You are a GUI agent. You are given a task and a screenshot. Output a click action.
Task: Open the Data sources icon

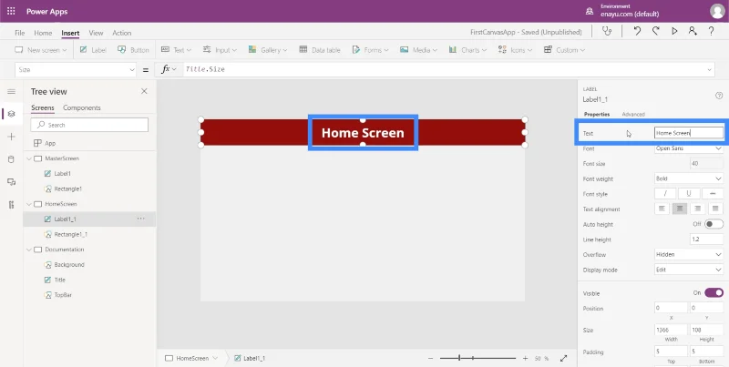pyautogui.click(x=12, y=159)
